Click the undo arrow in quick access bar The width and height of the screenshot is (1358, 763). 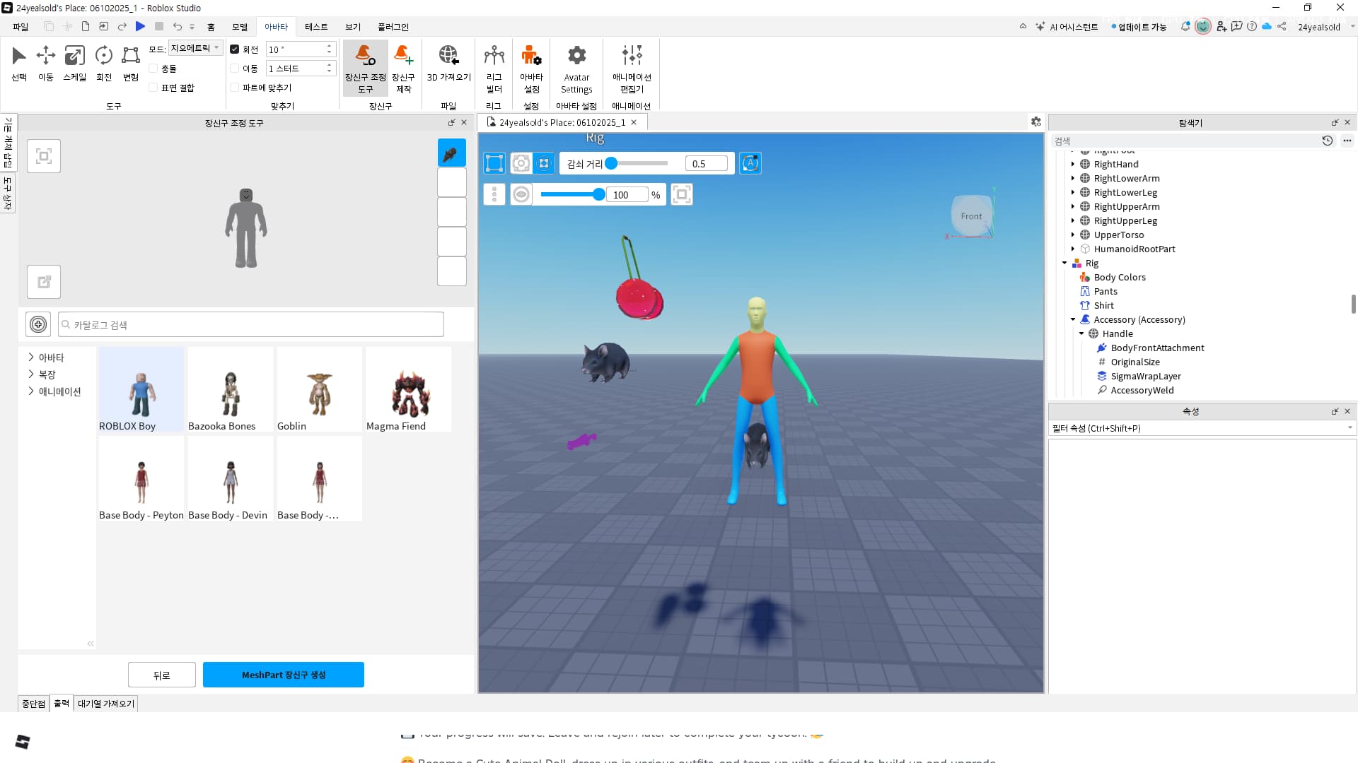(x=178, y=26)
